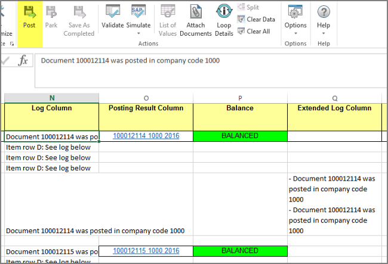Click the Extended Log Column header cell
The width and height of the screenshot is (388, 264).
point(334,117)
